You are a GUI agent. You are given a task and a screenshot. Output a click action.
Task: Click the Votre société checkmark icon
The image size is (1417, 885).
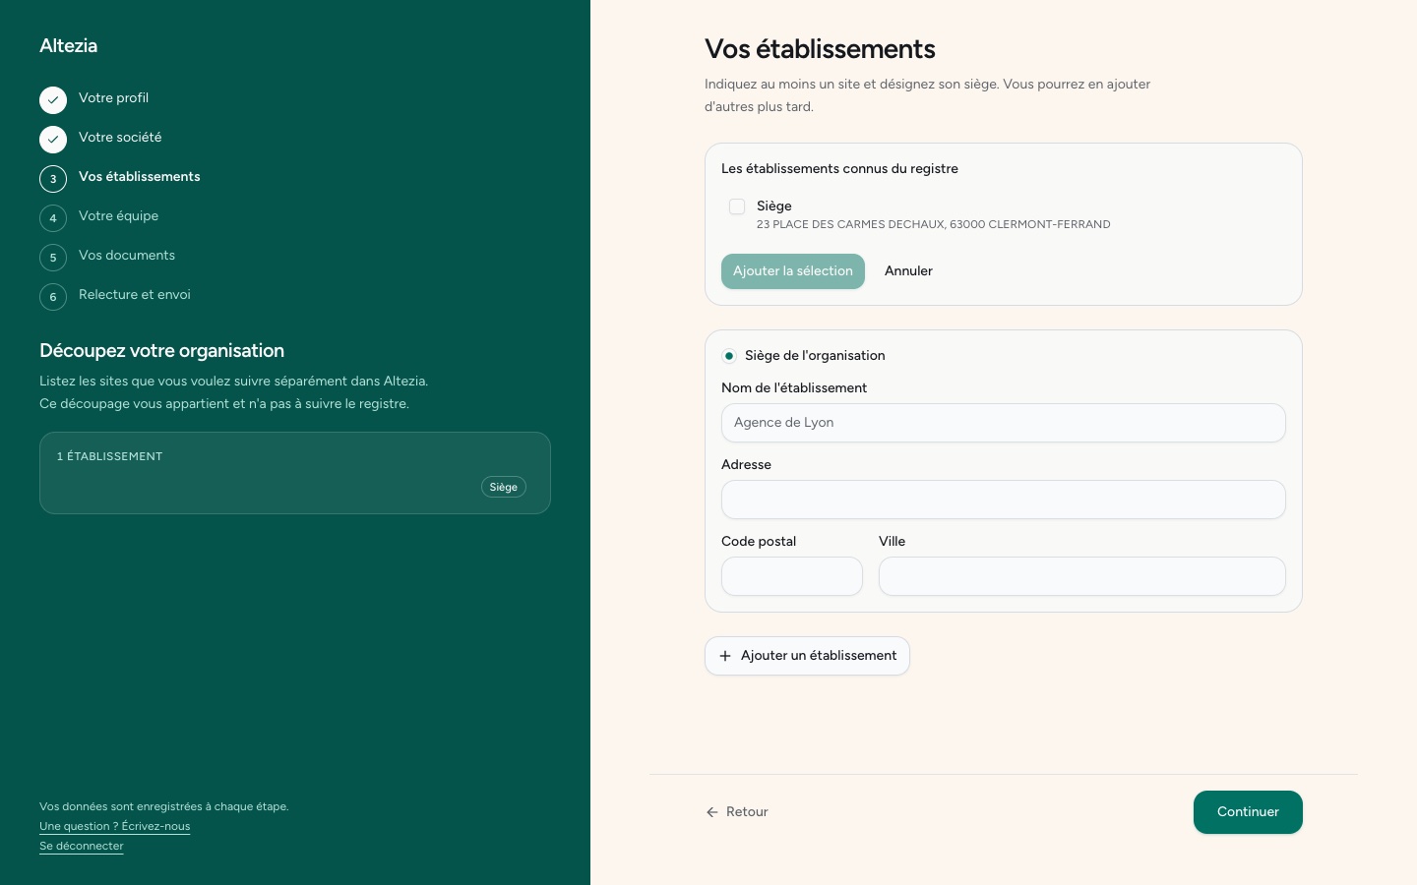[x=53, y=140]
